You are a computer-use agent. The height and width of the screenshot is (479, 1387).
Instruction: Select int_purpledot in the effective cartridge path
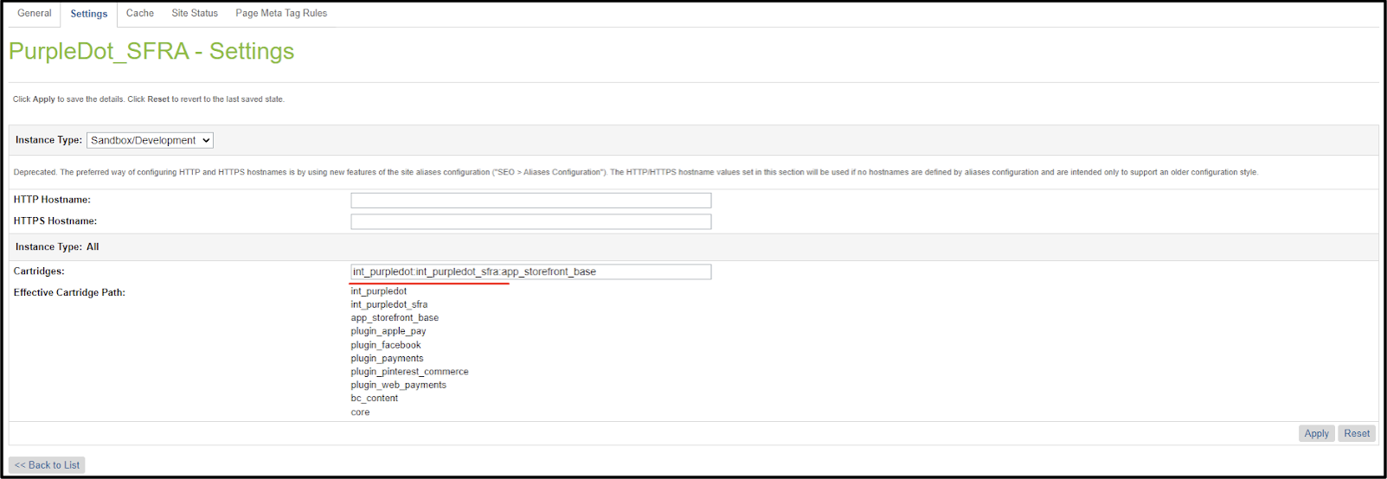tap(378, 291)
